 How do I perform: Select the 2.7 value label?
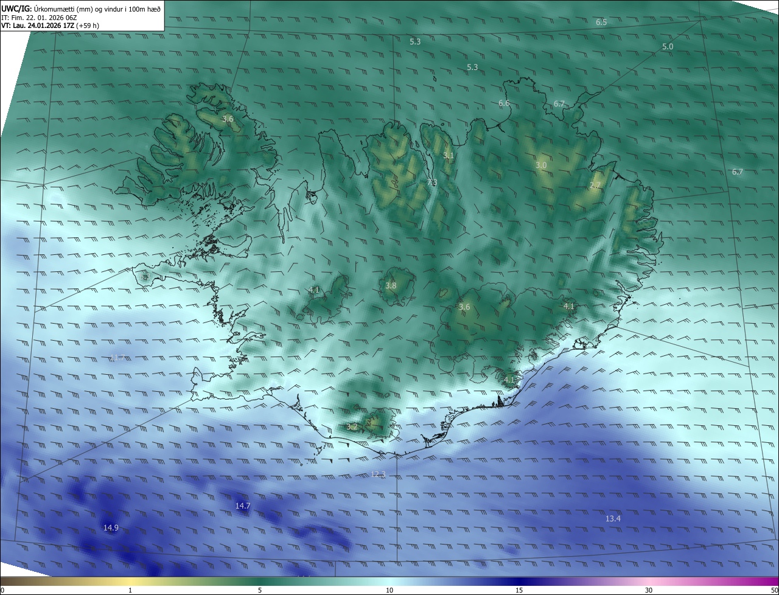point(595,185)
